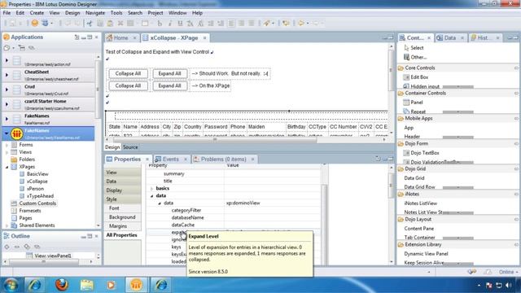This screenshot has width=521, height=293.
Task: Open the Style properties side tab
Action: pos(123,199)
